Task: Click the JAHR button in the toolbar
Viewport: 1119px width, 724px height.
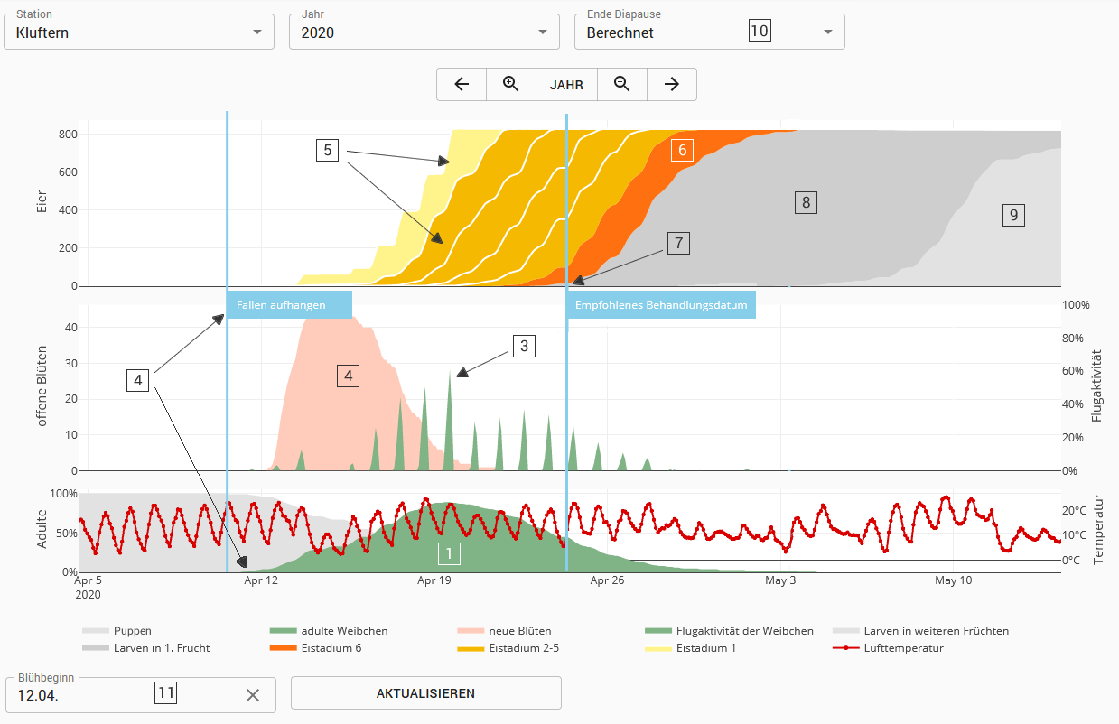Action: 567,85
